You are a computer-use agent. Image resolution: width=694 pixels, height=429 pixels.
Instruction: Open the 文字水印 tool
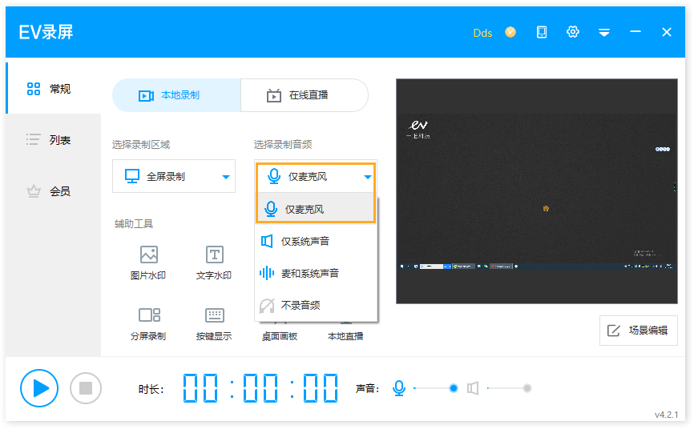click(x=214, y=263)
